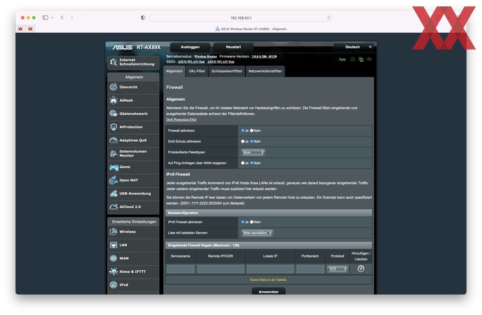Open the Übersicht menu entry
This screenshot has width=482, height=315.
[133, 87]
